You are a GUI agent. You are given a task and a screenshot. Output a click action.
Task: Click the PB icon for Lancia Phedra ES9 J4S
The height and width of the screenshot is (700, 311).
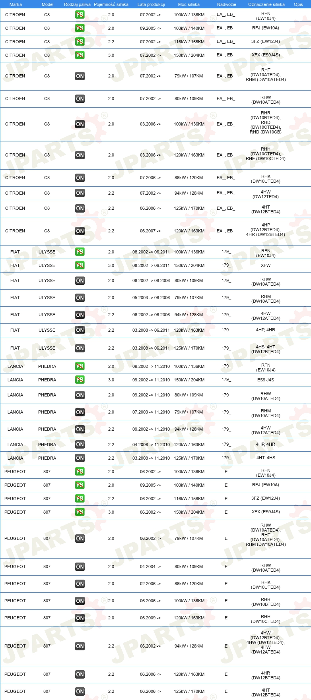80,380
